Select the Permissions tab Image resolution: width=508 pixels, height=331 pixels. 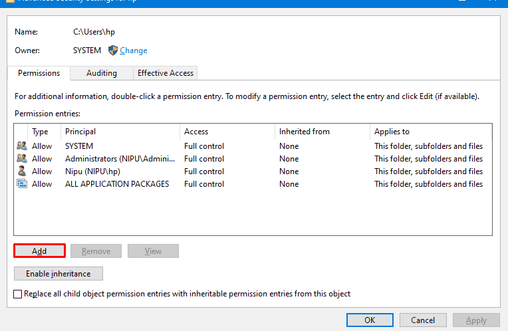[39, 73]
